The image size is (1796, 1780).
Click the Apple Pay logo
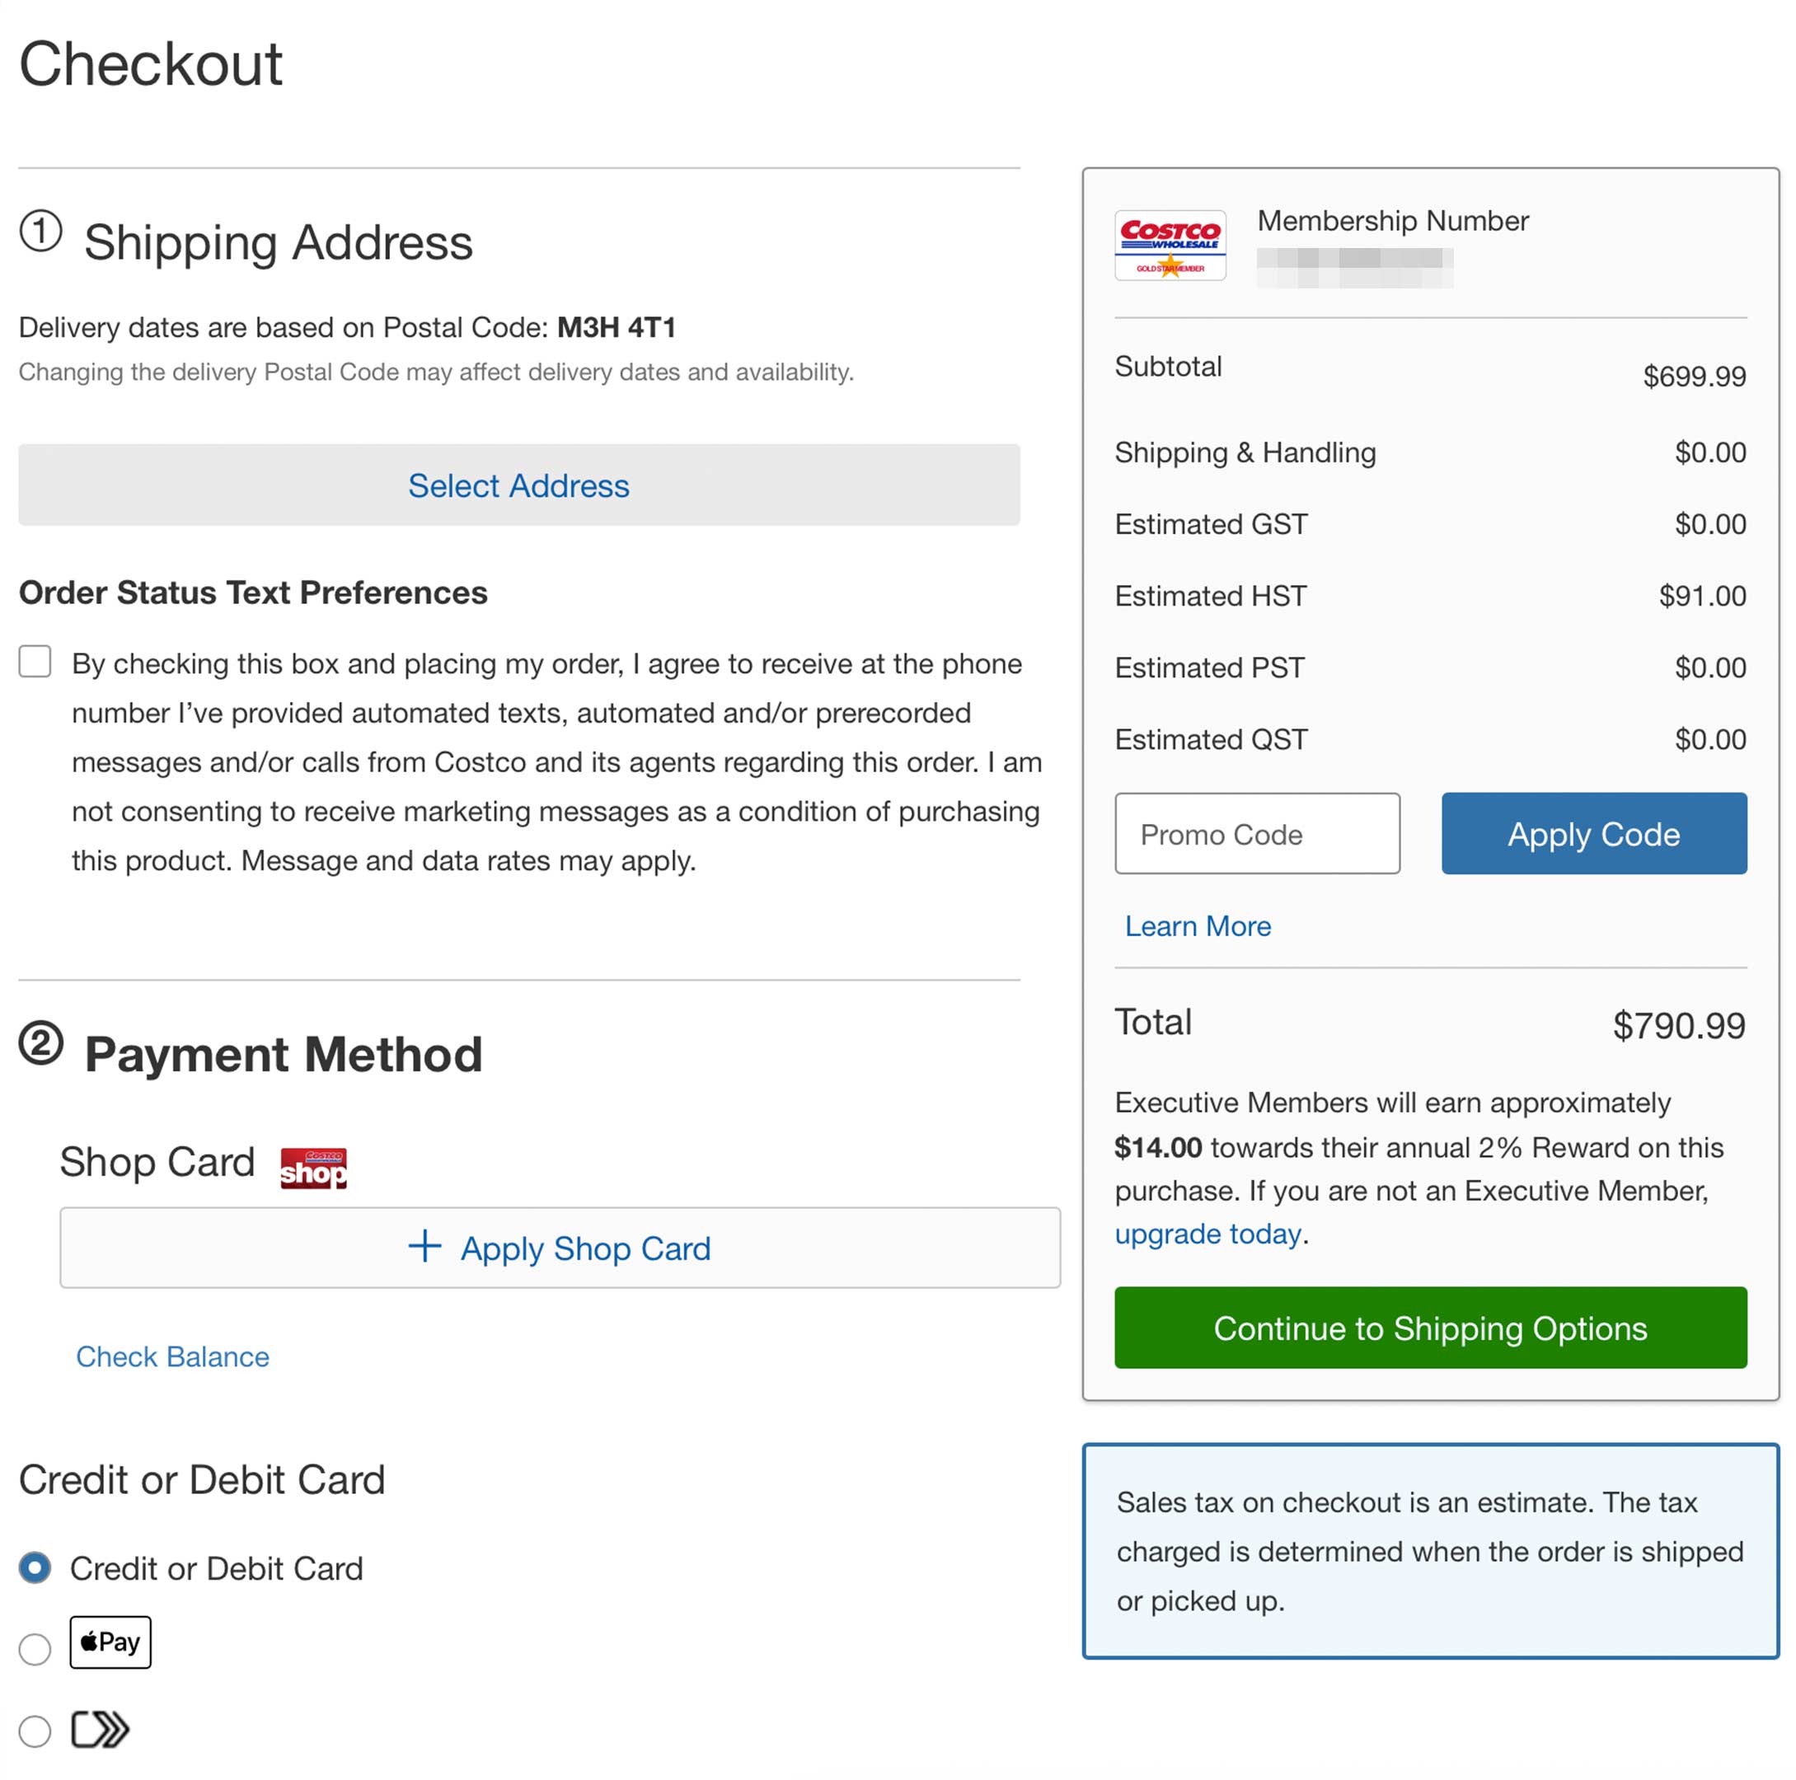coord(110,1642)
